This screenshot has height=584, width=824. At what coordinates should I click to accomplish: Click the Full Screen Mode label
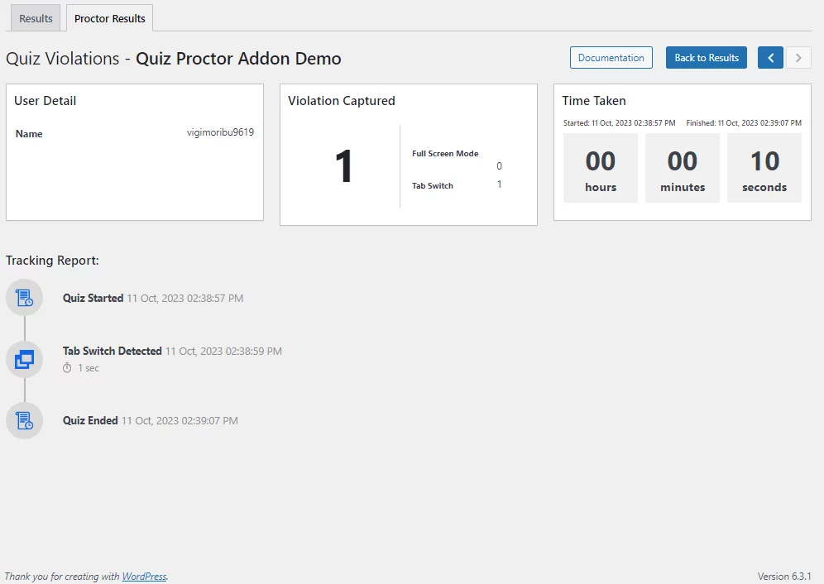[445, 154]
